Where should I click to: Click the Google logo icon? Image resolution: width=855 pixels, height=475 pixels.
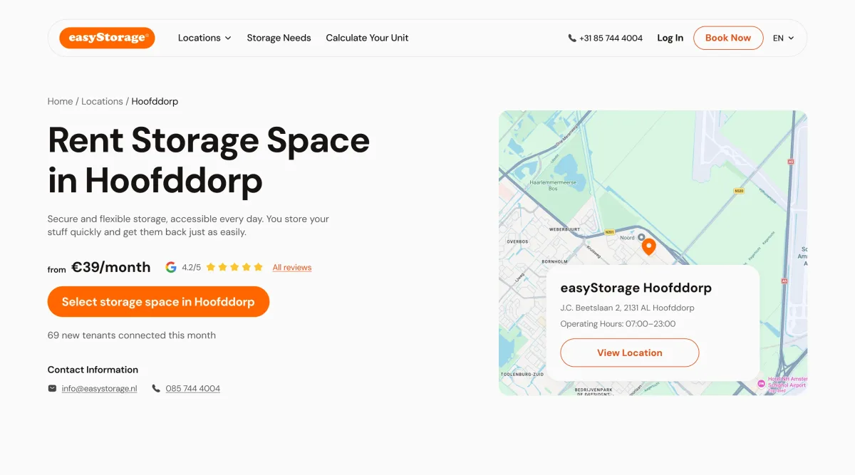(x=171, y=267)
